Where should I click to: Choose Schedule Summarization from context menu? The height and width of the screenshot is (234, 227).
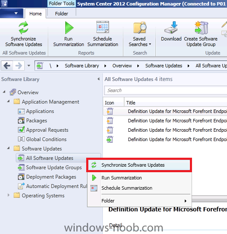coord(139,188)
